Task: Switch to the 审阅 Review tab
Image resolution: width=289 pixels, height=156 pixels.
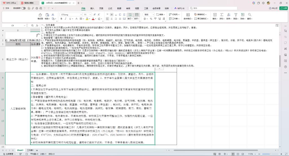Action: 128,8
